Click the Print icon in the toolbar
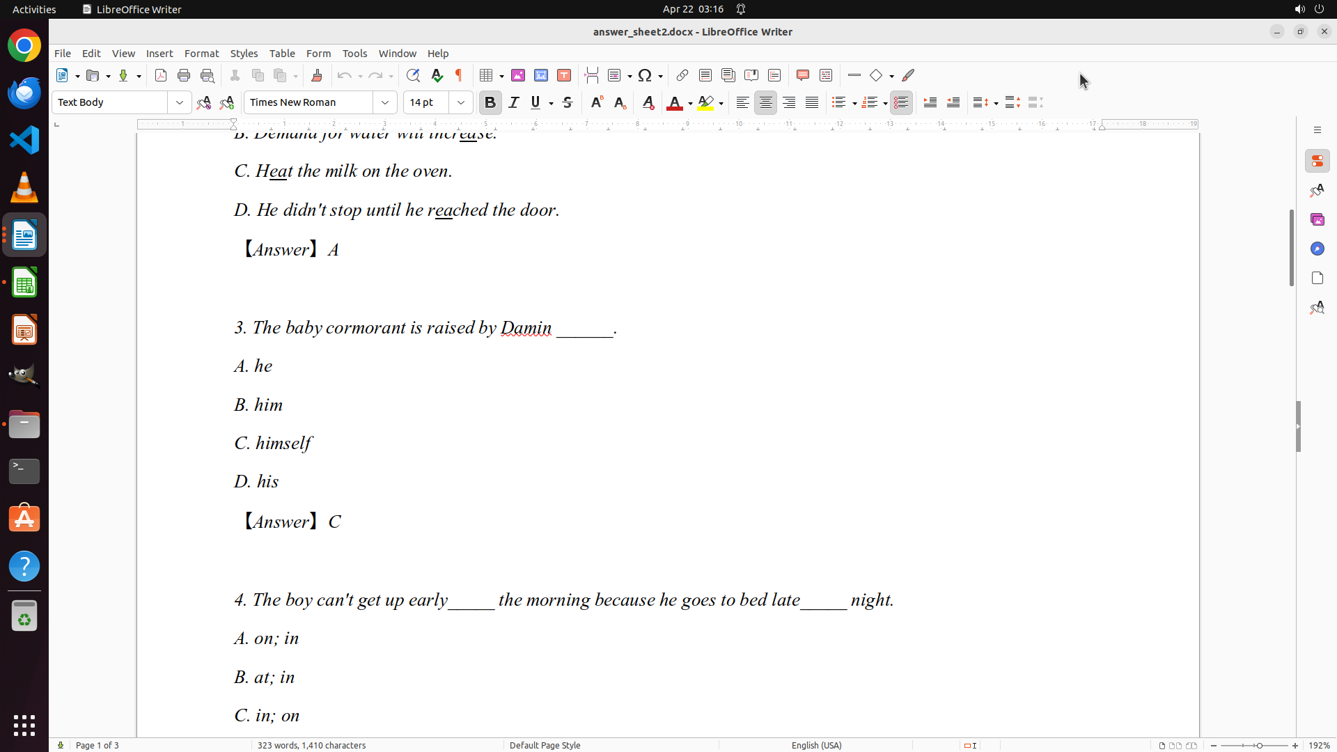Screen dimensions: 1337x752 coord(184,75)
